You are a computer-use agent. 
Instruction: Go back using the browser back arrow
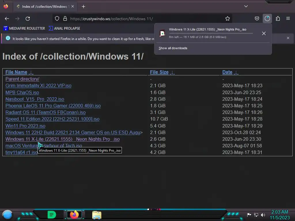coord(7,19)
